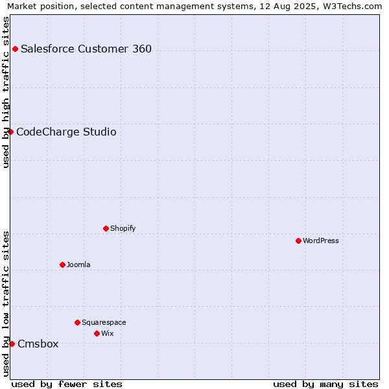Click 'used by many sites' axis label
This screenshot has height=389, width=389.
click(325, 384)
